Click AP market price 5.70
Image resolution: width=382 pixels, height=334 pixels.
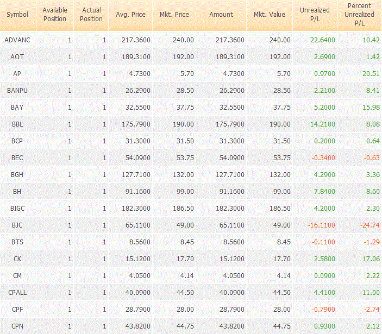[187, 73]
